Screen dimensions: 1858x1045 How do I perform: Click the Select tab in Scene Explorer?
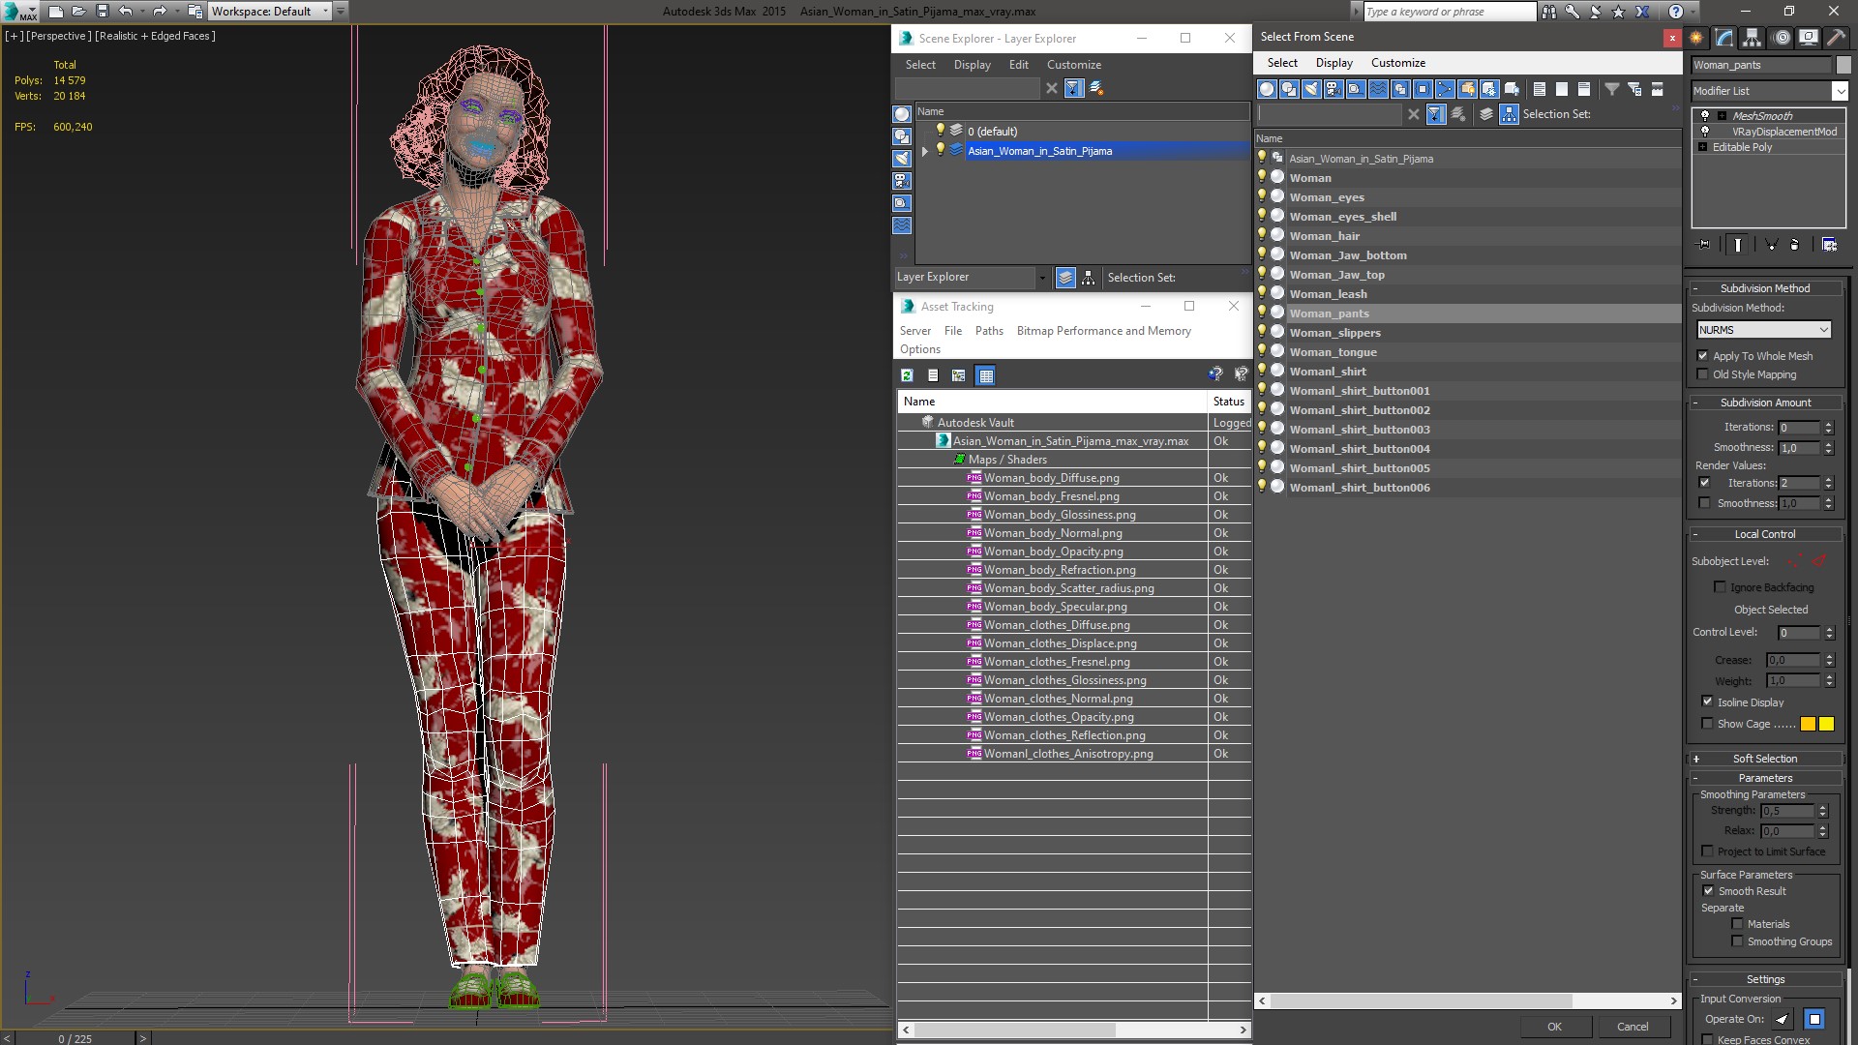(x=920, y=64)
